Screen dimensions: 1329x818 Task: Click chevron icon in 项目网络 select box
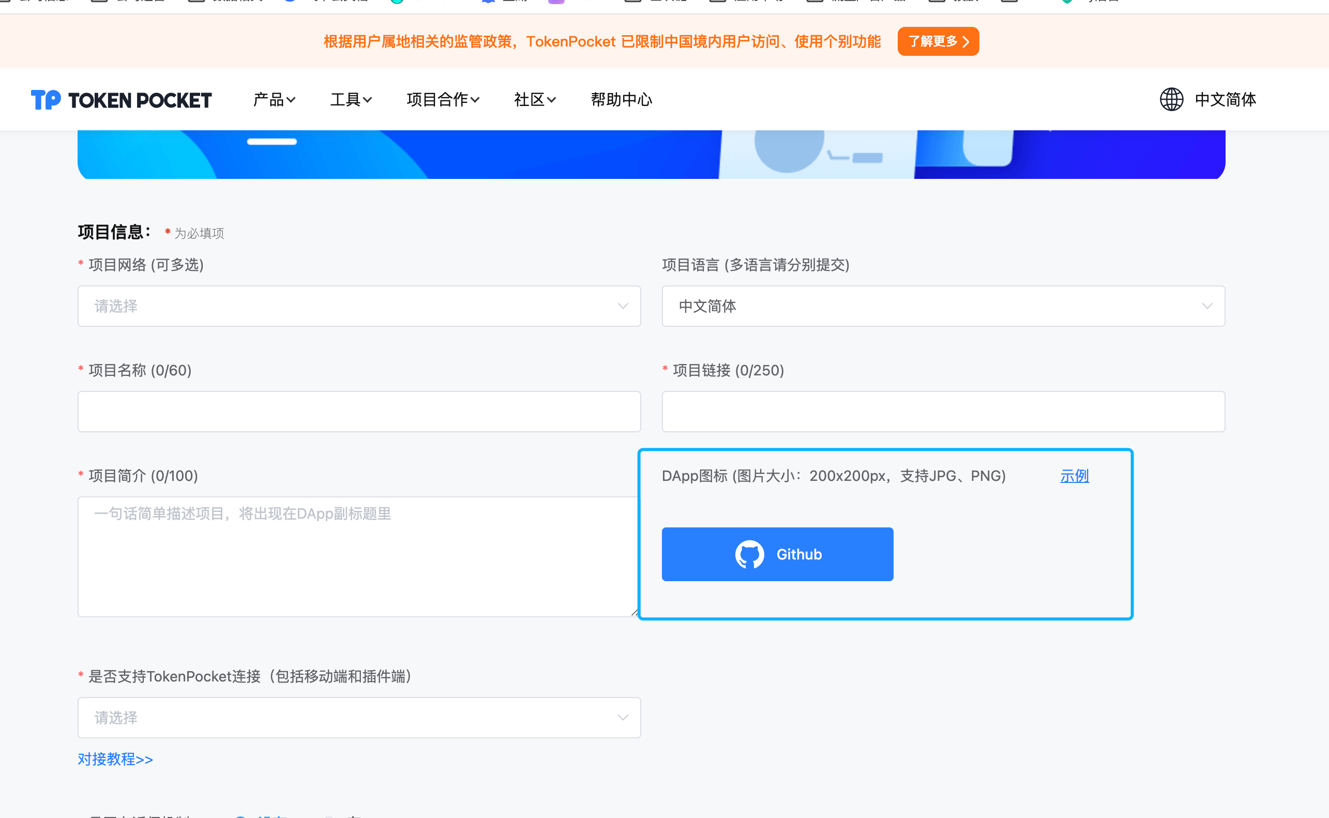tap(623, 306)
